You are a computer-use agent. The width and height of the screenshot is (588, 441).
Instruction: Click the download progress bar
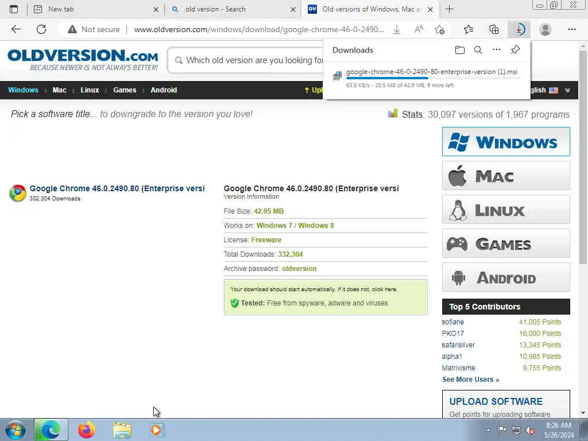tap(433, 78)
